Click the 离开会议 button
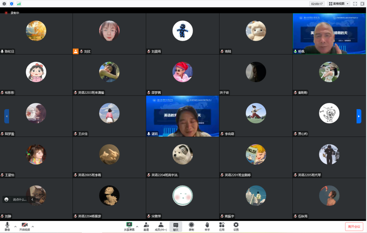 (x=354, y=227)
